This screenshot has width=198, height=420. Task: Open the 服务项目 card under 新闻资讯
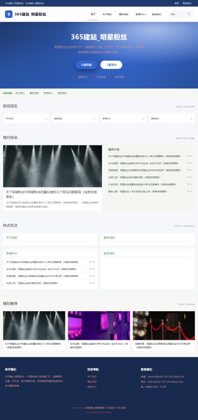pos(75,118)
